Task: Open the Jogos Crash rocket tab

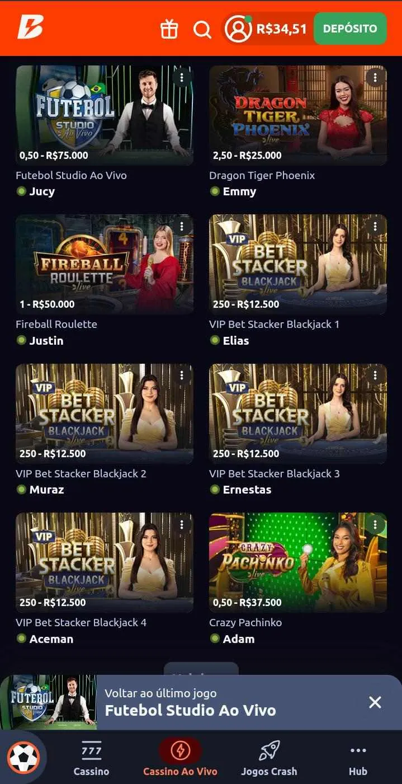Action: (269, 758)
